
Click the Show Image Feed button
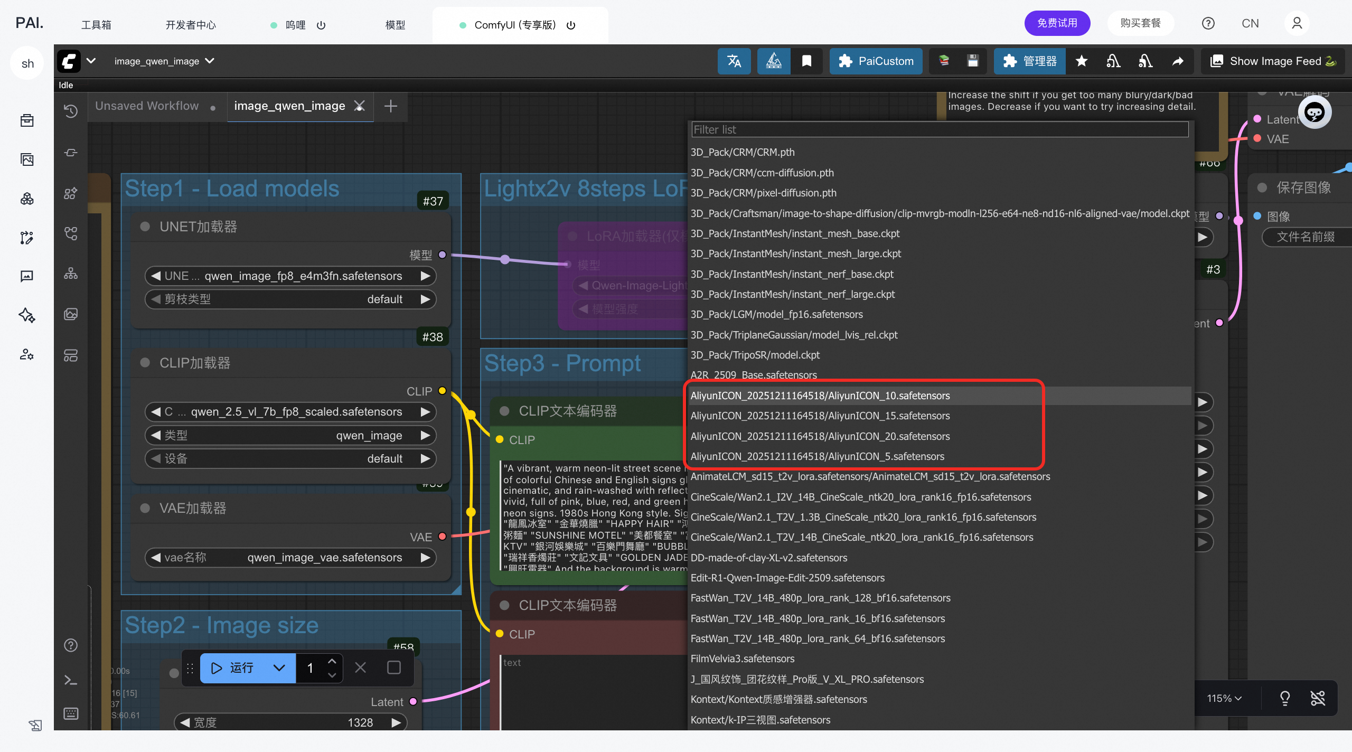pos(1273,61)
